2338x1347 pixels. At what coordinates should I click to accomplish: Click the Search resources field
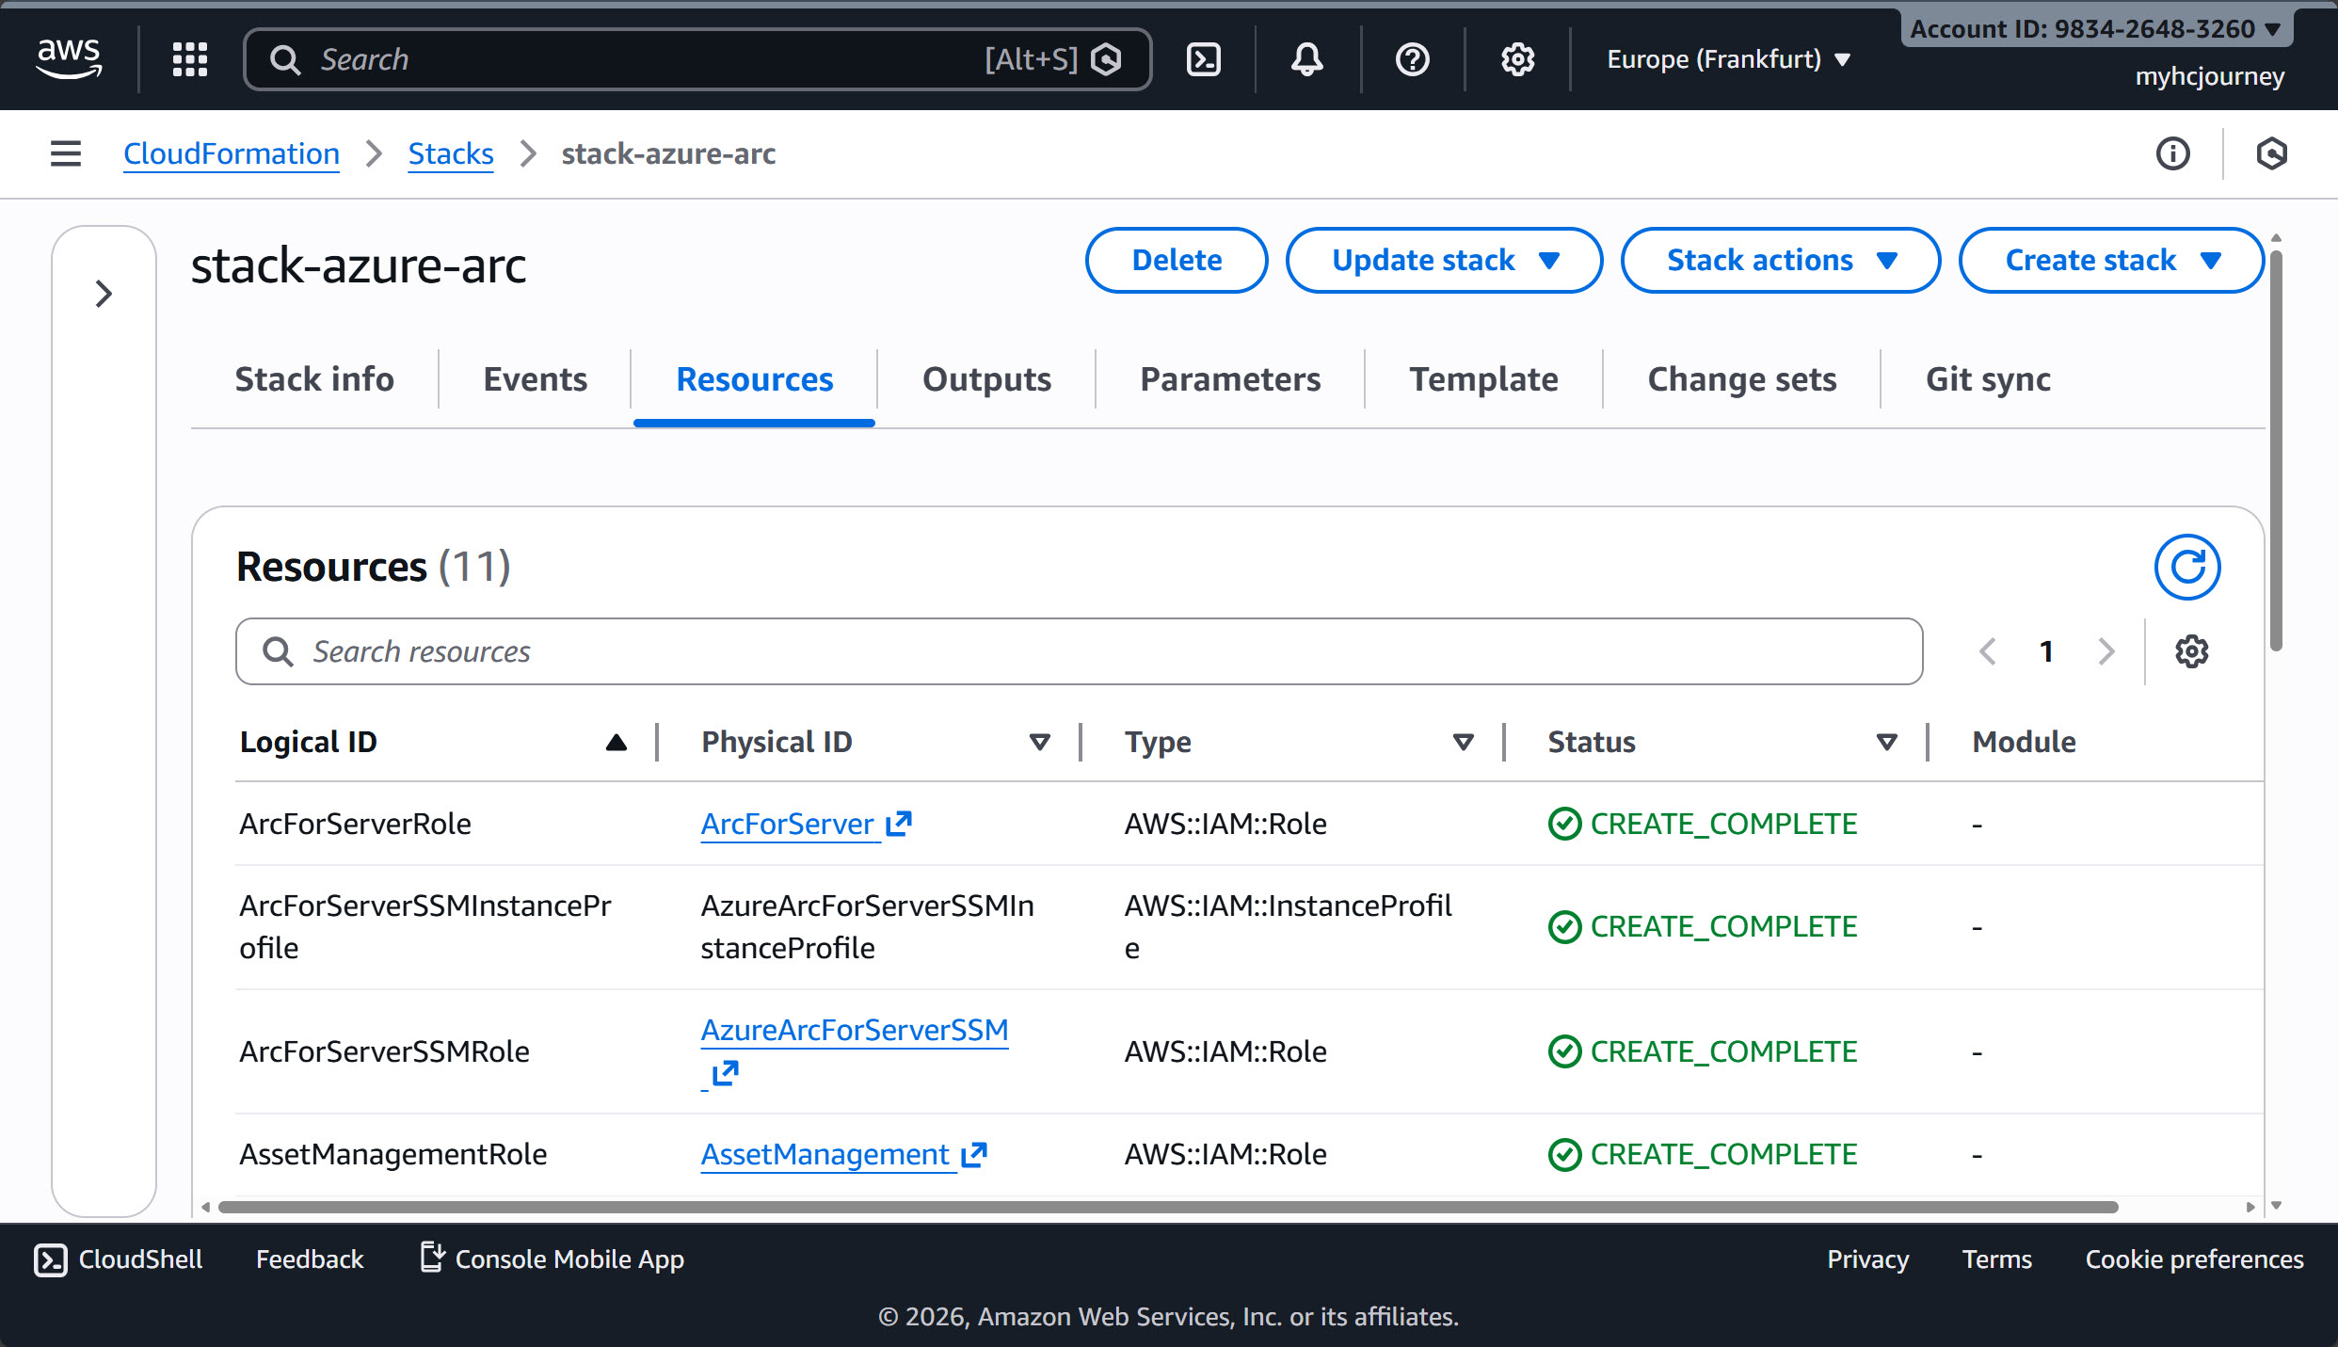(1079, 651)
